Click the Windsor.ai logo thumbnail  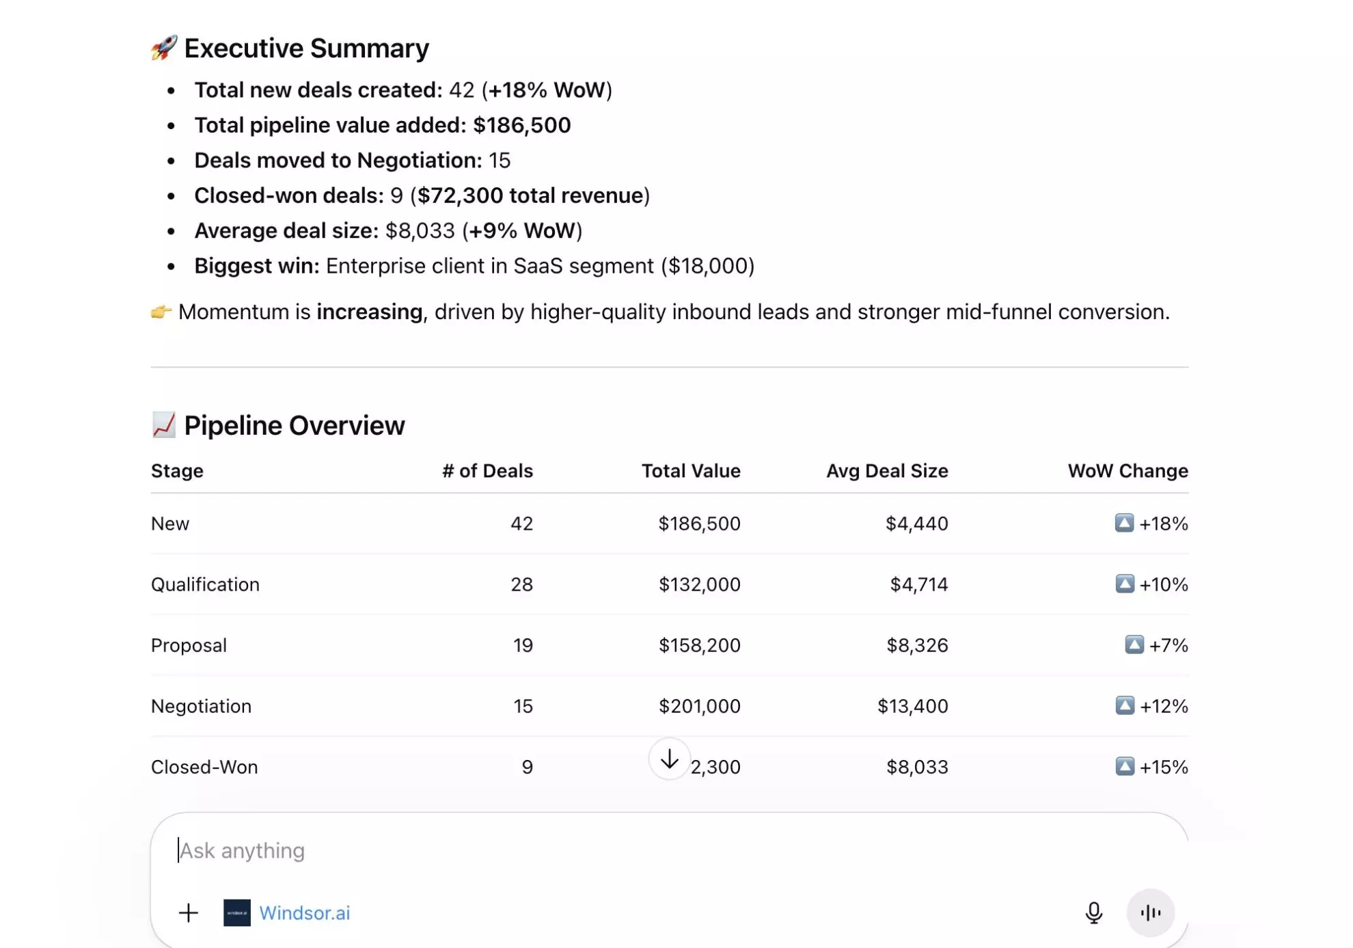236,912
